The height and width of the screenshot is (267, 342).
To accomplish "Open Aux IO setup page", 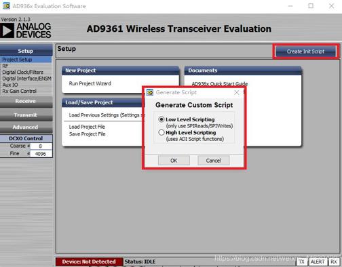I will click(10, 85).
